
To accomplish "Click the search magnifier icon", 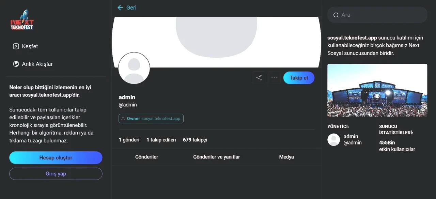I will click(336, 15).
